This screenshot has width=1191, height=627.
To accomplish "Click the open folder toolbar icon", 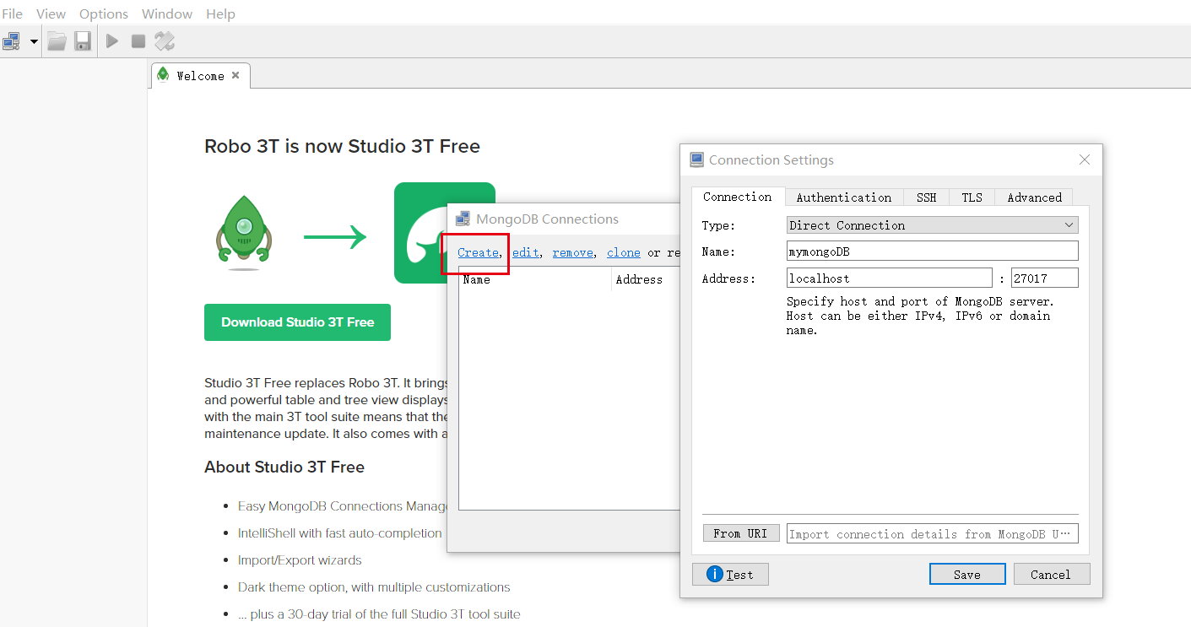I will [57, 41].
